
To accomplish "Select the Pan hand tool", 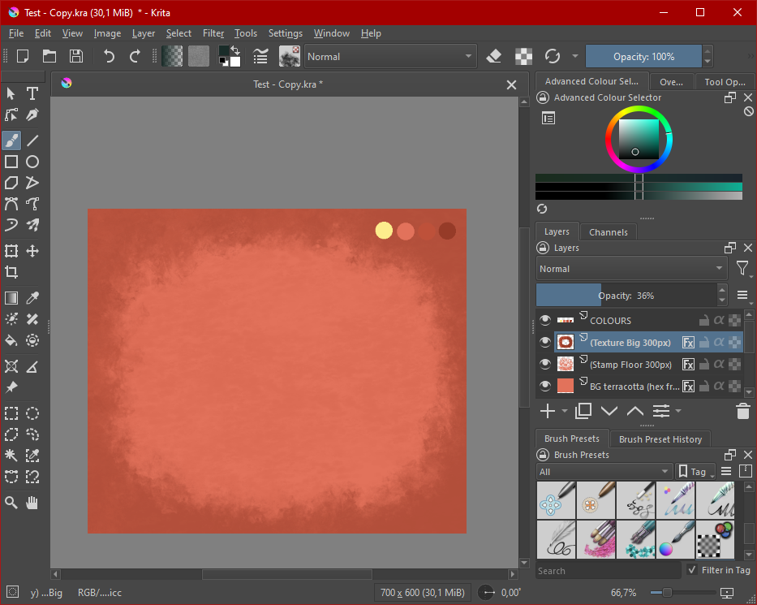I will (x=32, y=503).
